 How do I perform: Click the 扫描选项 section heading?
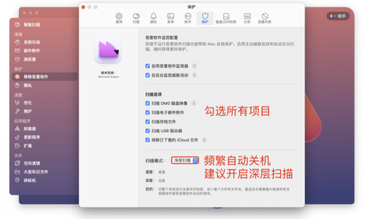click(154, 94)
